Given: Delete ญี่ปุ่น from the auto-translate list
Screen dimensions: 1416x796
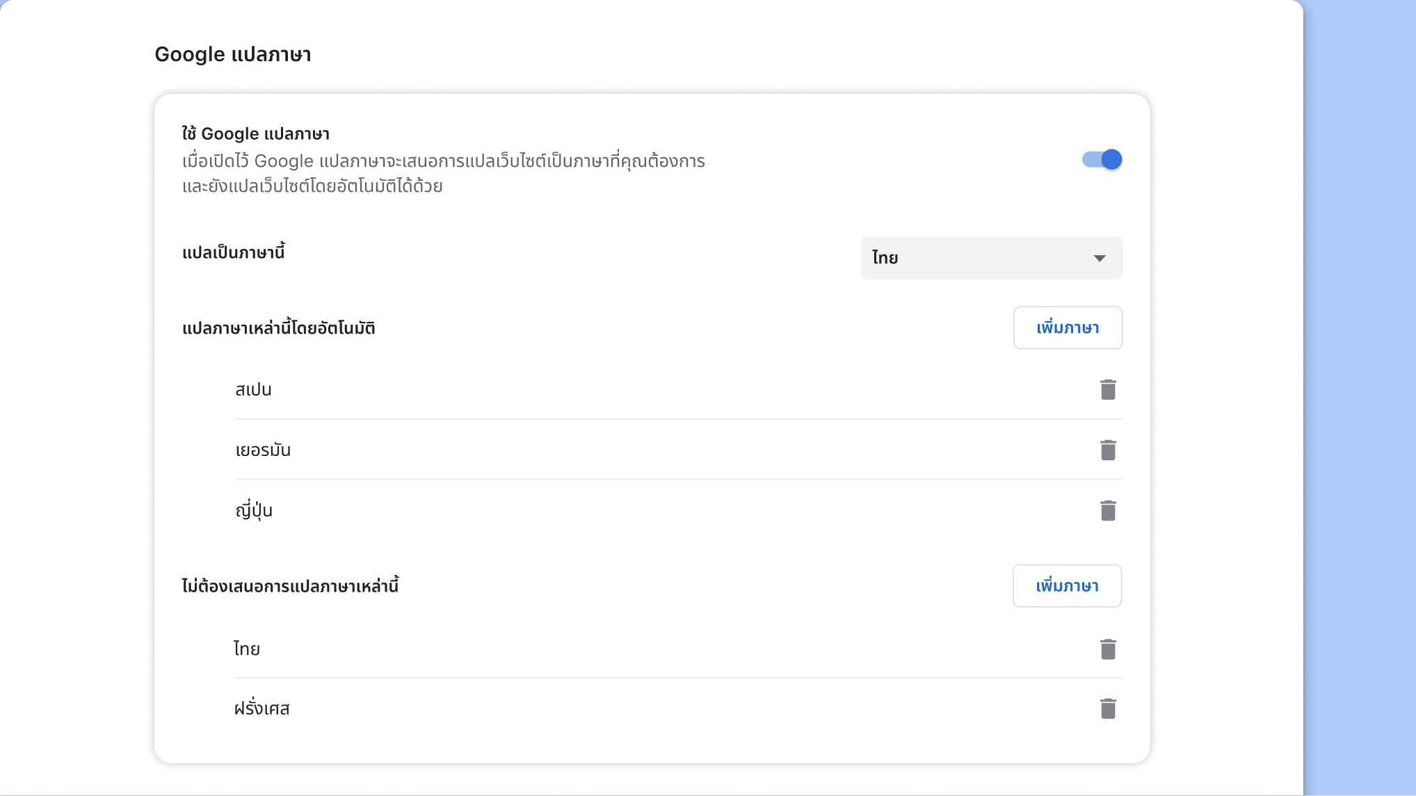Looking at the screenshot, I should (1108, 510).
